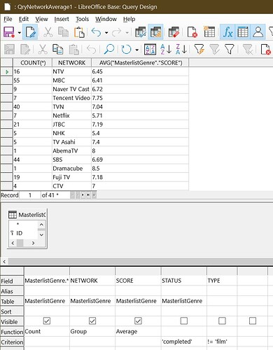Image resolution: width=273 pixels, height=350 pixels.
Task: Click the Standard Filter funnel icon
Action: (230, 49)
